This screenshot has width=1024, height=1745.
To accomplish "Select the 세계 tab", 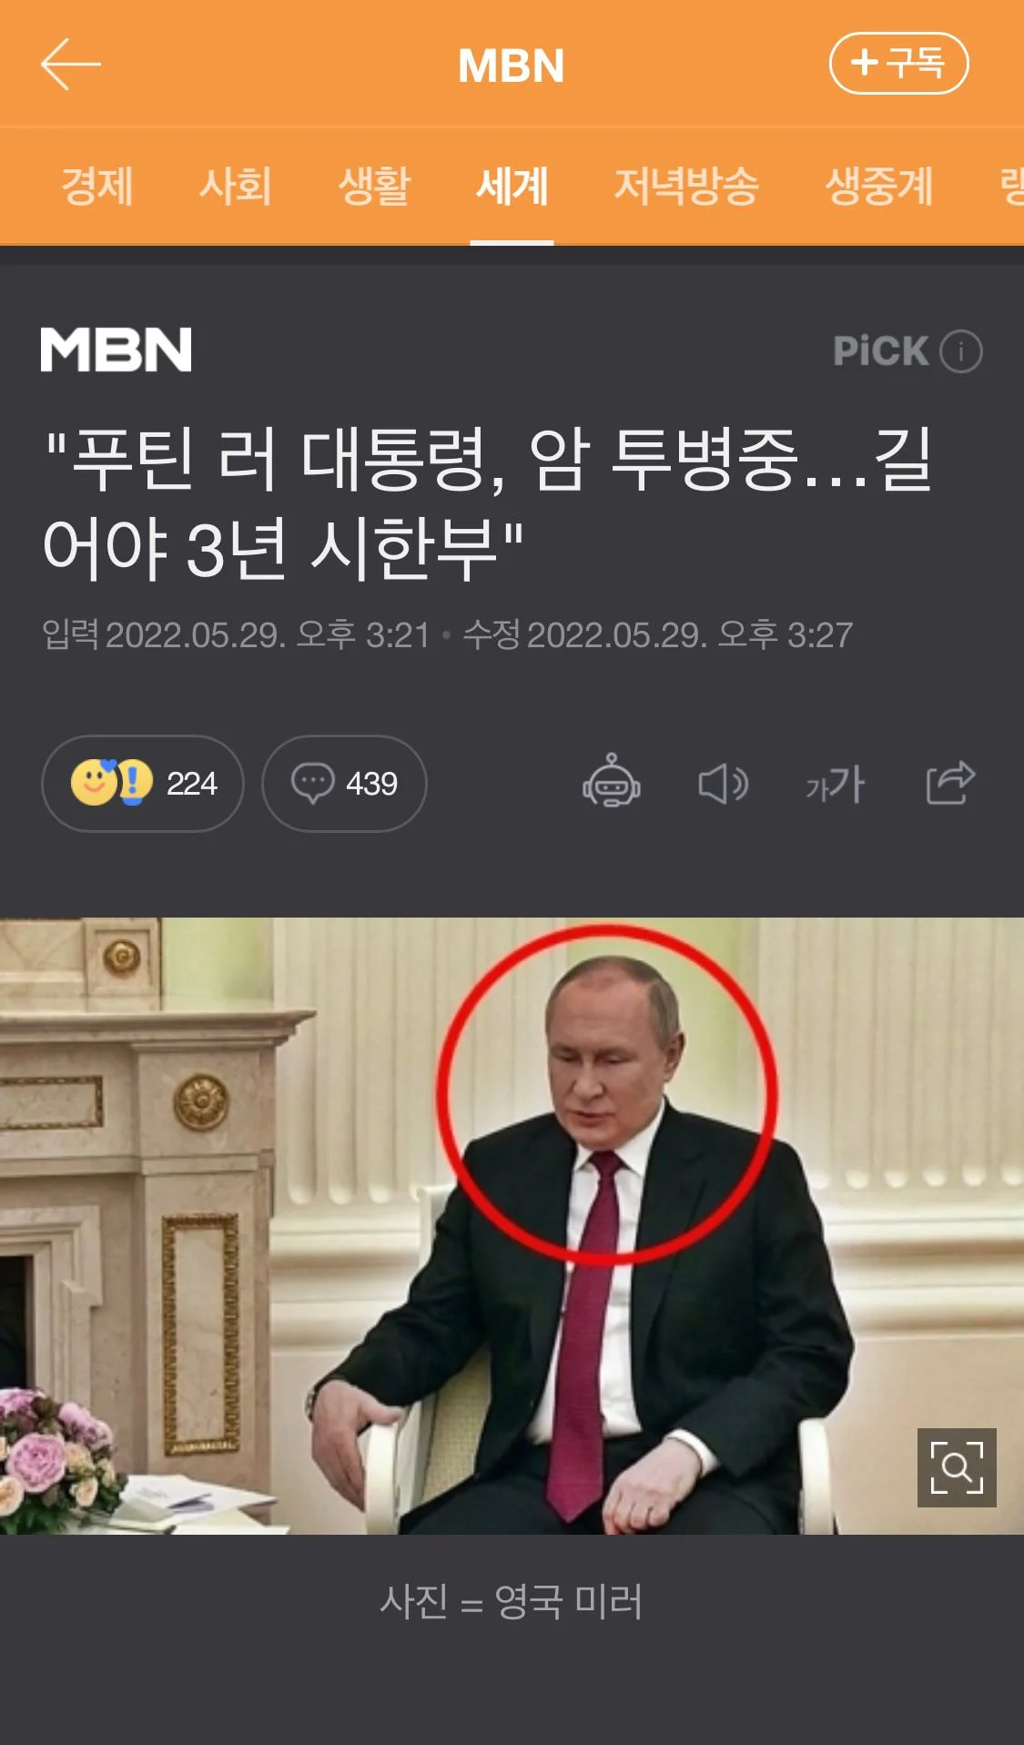I will pyautogui.click(x=512, y=187).
